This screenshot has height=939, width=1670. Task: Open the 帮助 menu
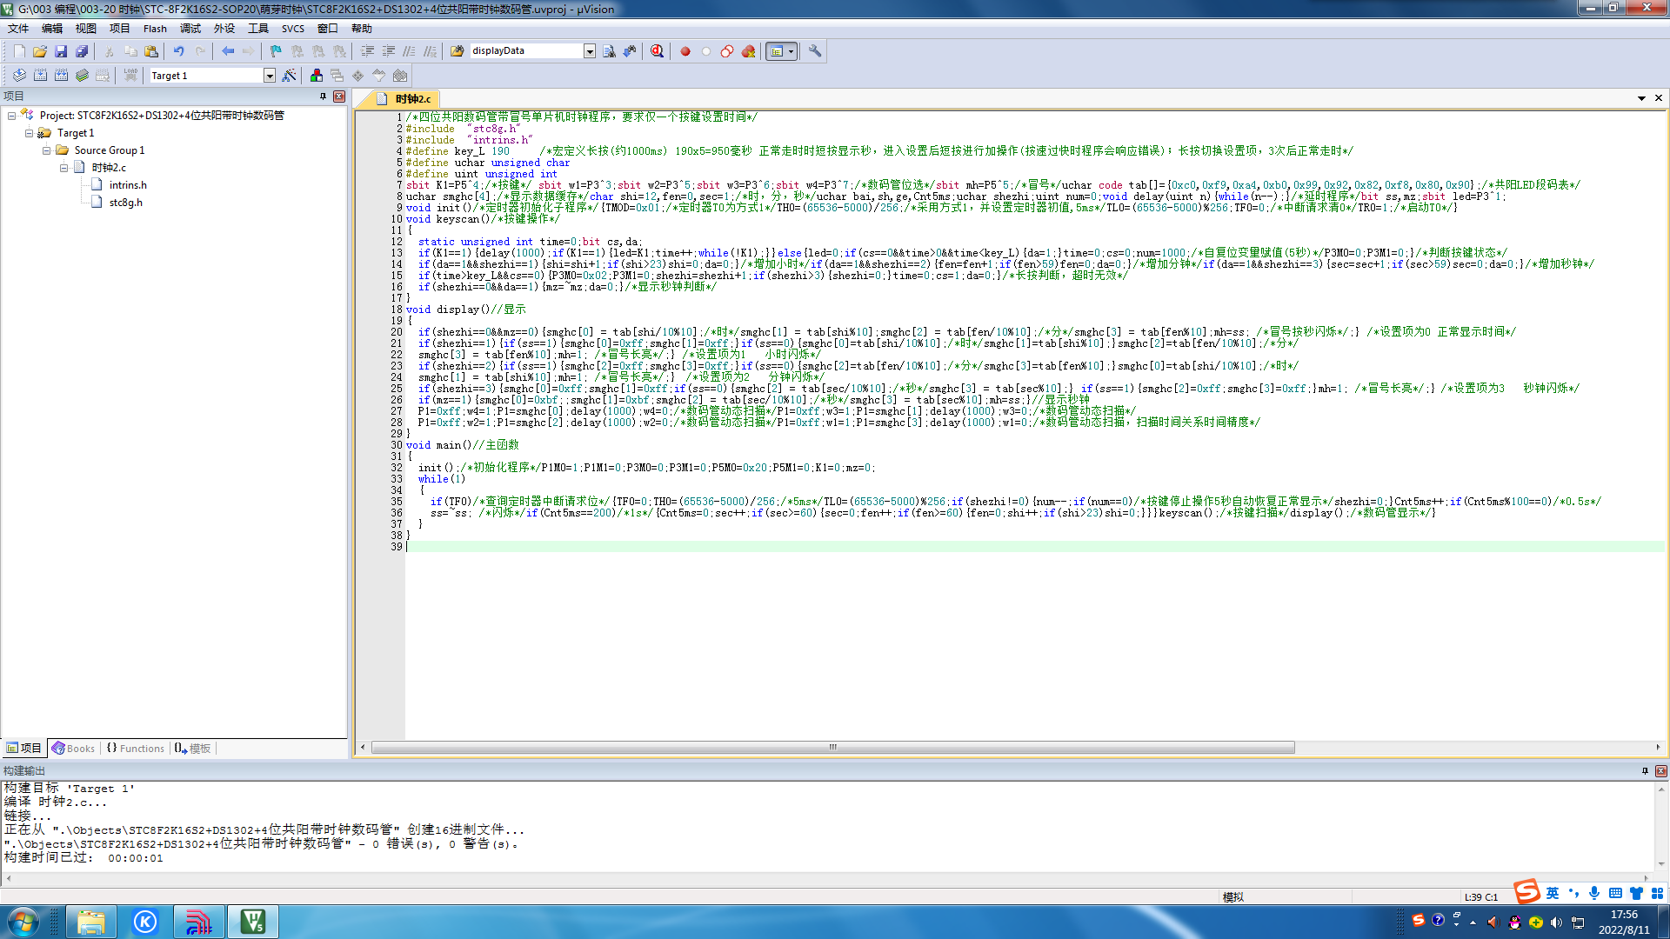click(362, 29)
